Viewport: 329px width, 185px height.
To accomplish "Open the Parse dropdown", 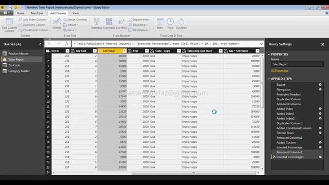I will [69, 30].
